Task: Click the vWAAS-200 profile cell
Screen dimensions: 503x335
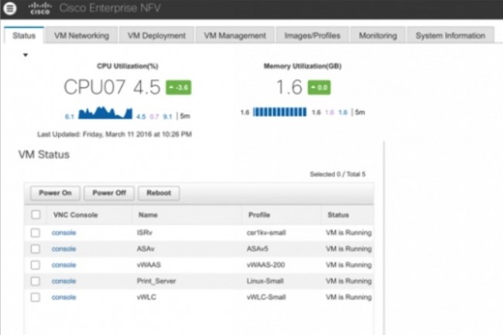Action: pos(265,265)
